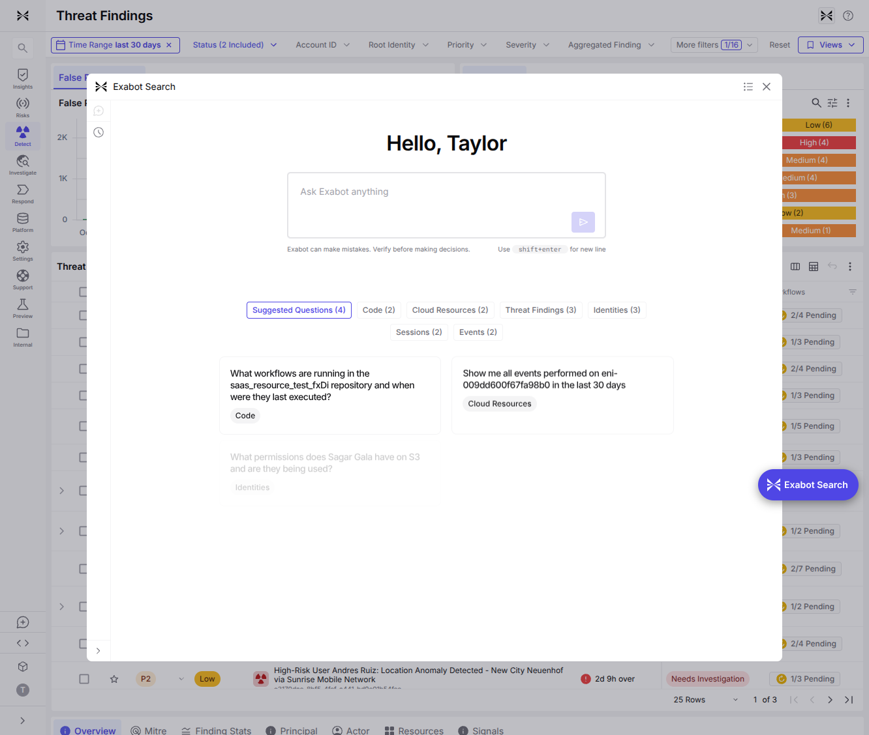Expand the Severity filter dropdown
869x735 pixels.
point(527,45)
